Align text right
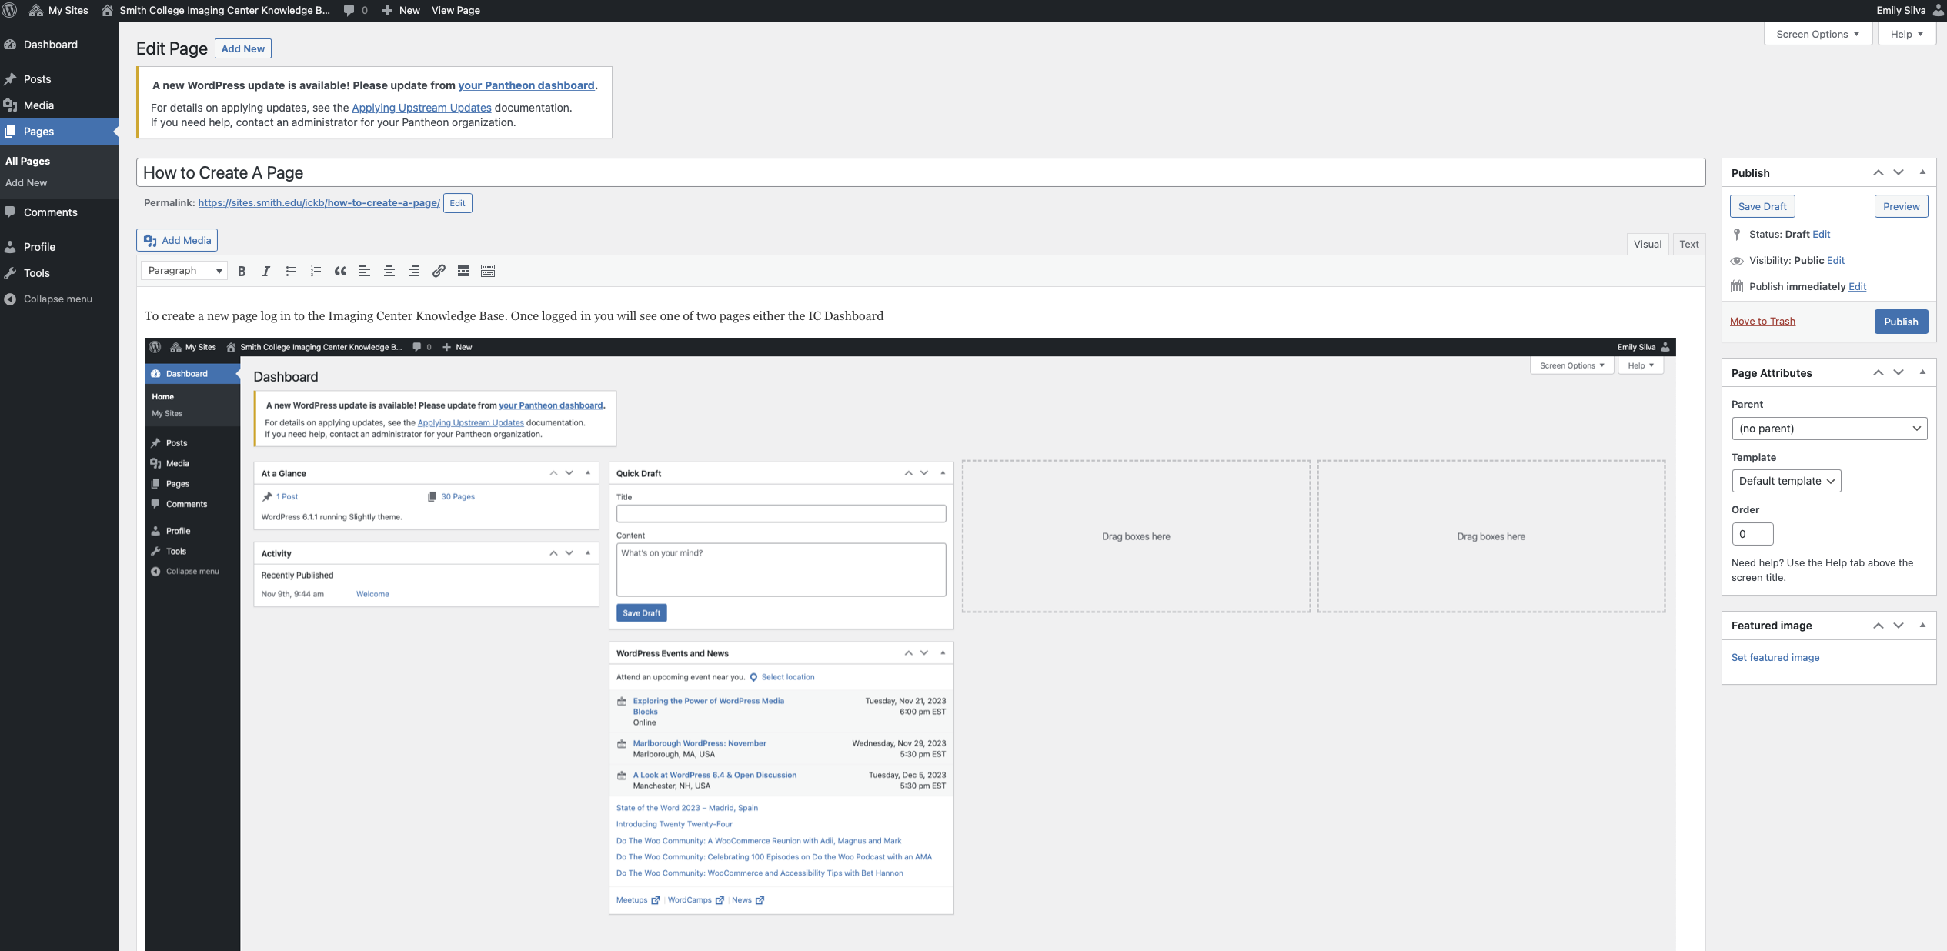 coord(414,271)
